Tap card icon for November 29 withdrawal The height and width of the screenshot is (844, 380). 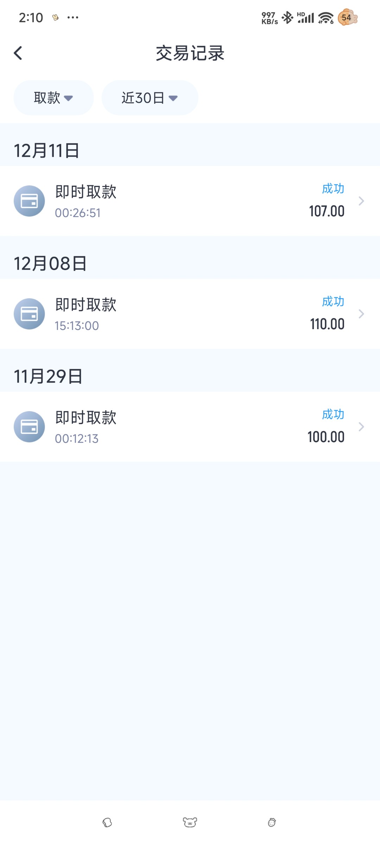click(29, 427)
